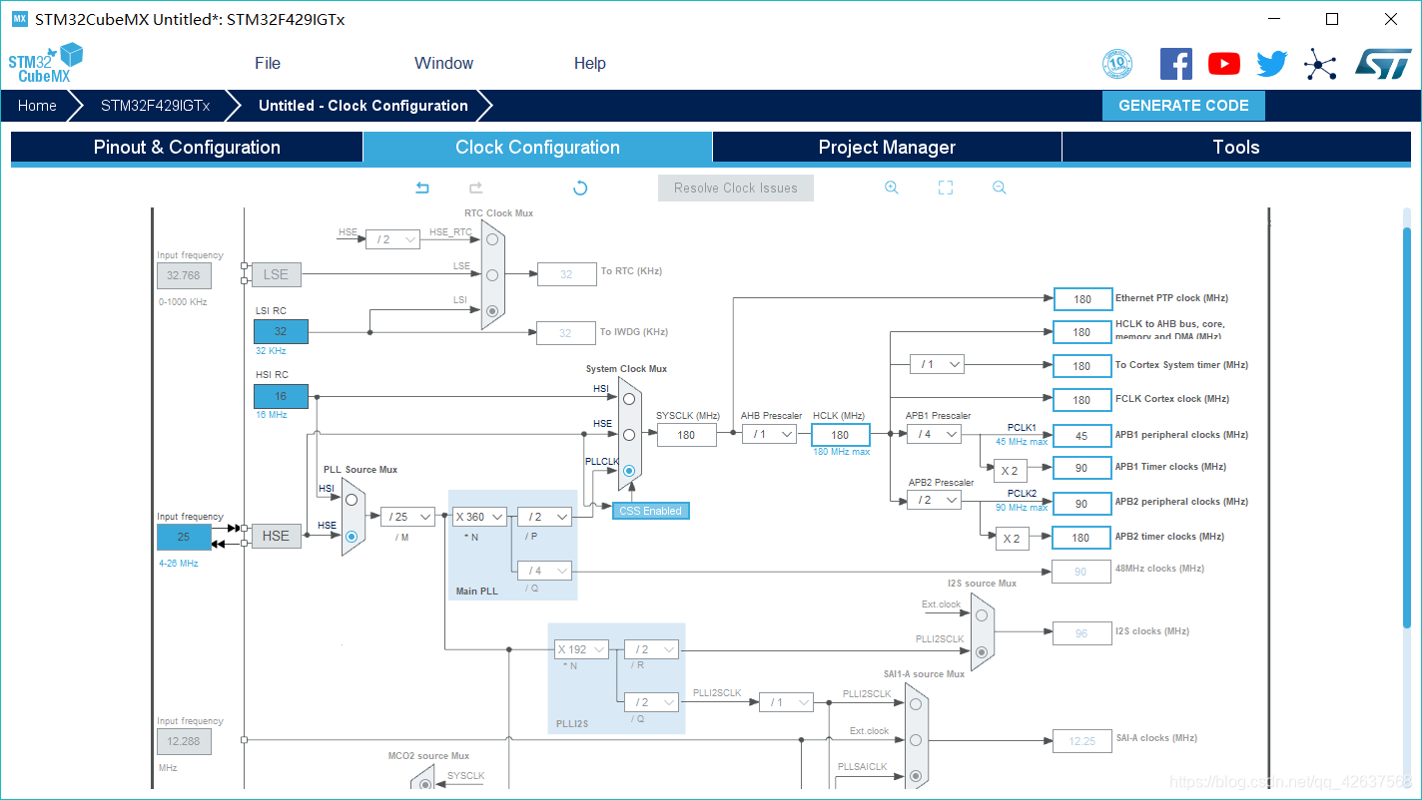1422x800 pixels.
Task: Select HSI in System Clock Mux
Action: pos(628,399)
